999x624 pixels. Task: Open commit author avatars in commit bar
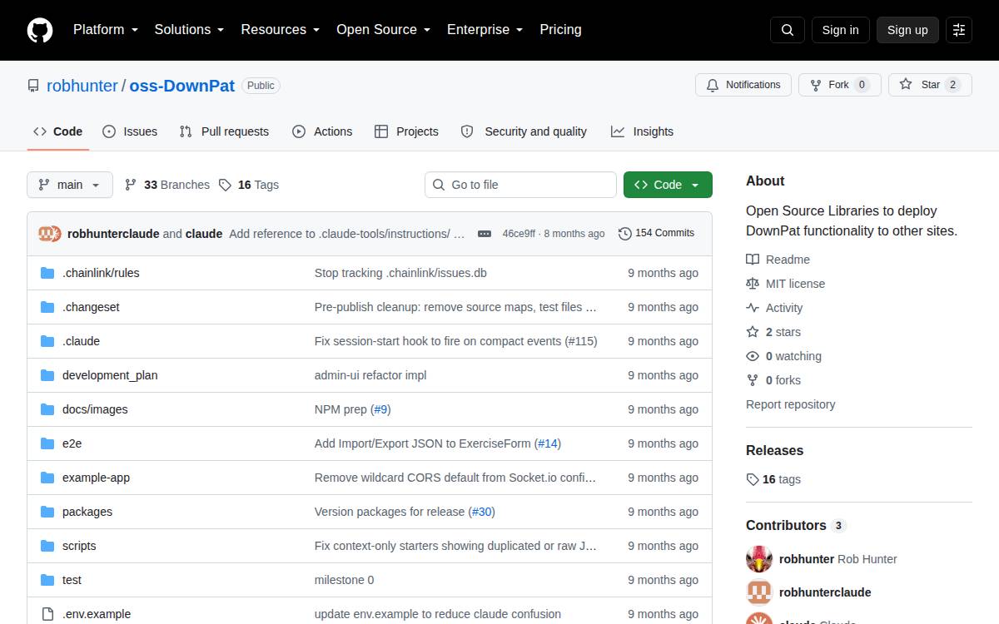point(50,234)
